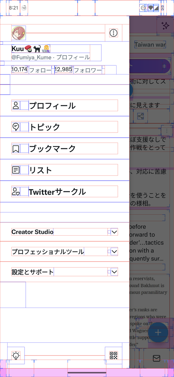Tap the 8:21 clock in status bar

[x=14, y=8]
